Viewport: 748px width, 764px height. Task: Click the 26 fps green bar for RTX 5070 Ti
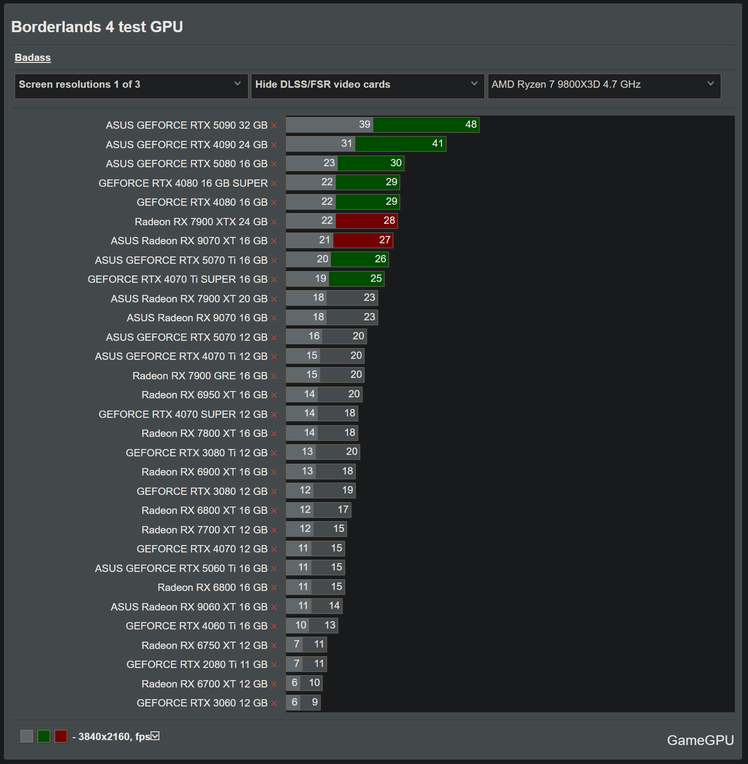pos(360,259)
